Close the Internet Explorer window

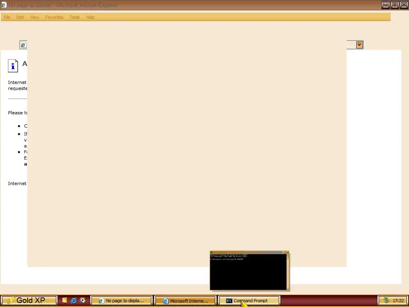pos(404,5)
